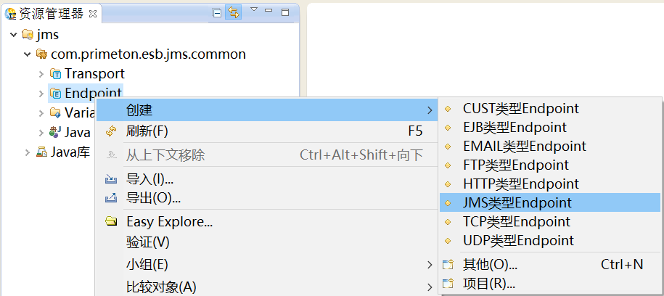Create an HTTP类型Endpoint

(x=520, y=184)
